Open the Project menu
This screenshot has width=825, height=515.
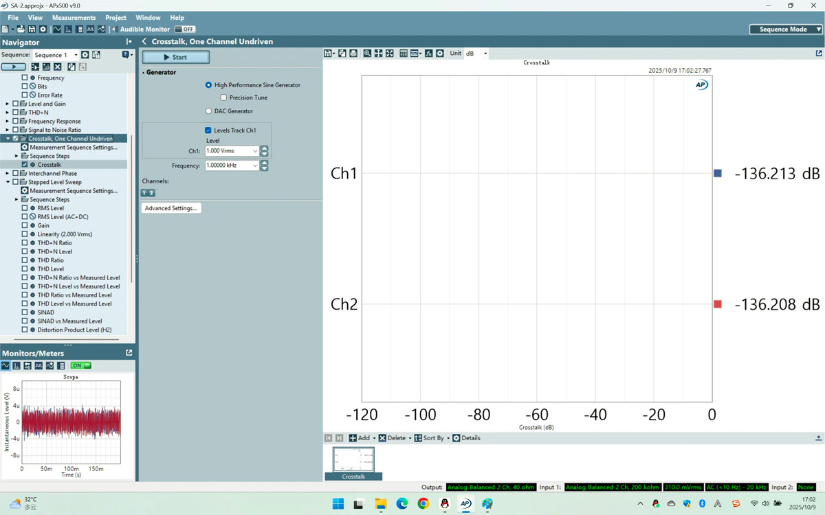(115, 17)
